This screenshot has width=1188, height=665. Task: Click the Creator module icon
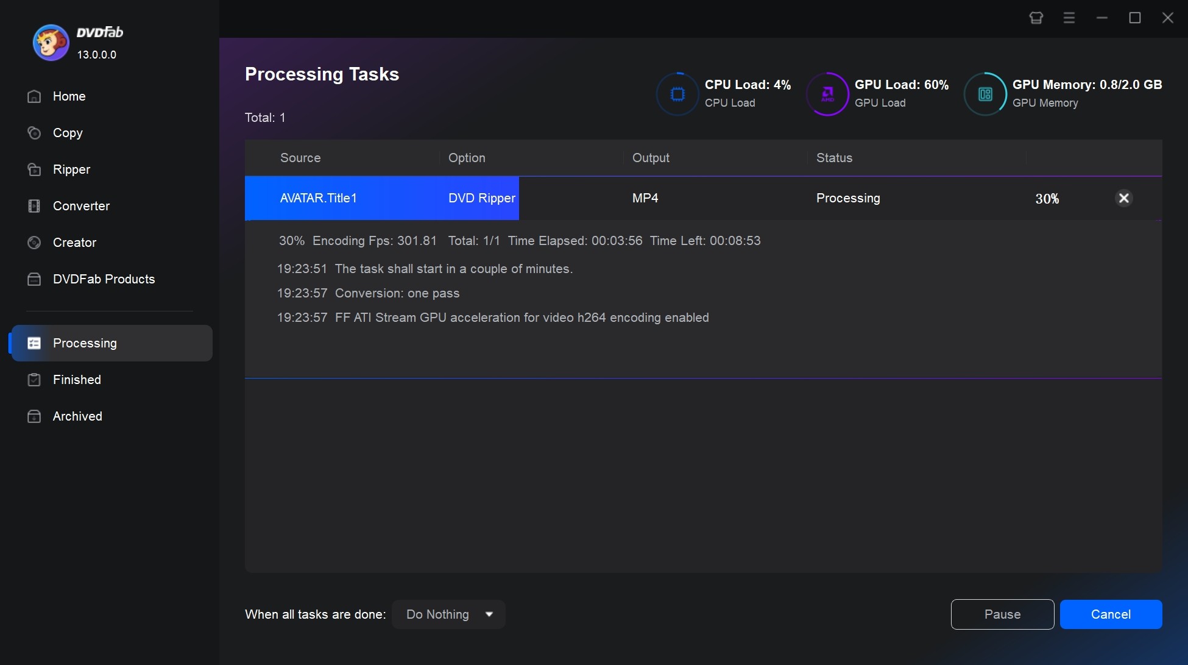[x=33, y=243]
